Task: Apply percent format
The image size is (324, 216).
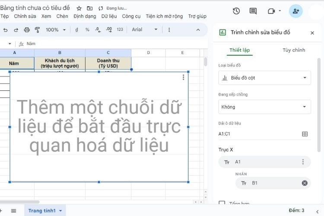Action: coord(87,30)
